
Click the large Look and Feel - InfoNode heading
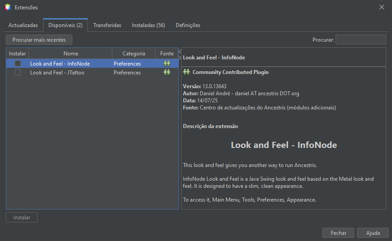tap(284, 145)
